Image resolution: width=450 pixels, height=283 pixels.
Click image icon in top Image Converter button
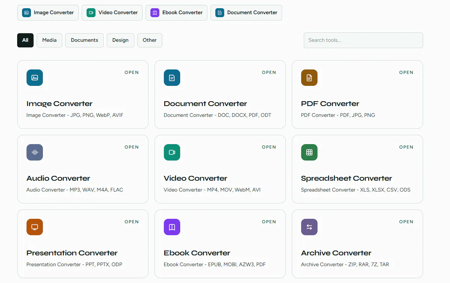pos(26,13)
